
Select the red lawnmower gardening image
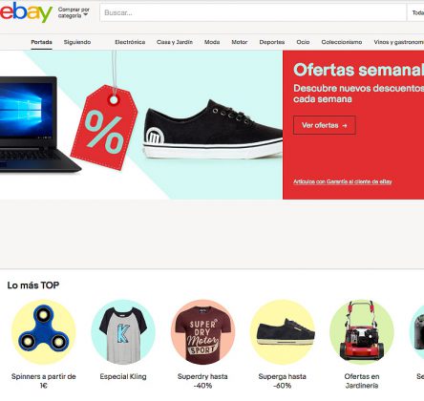(x=362, y=332)
